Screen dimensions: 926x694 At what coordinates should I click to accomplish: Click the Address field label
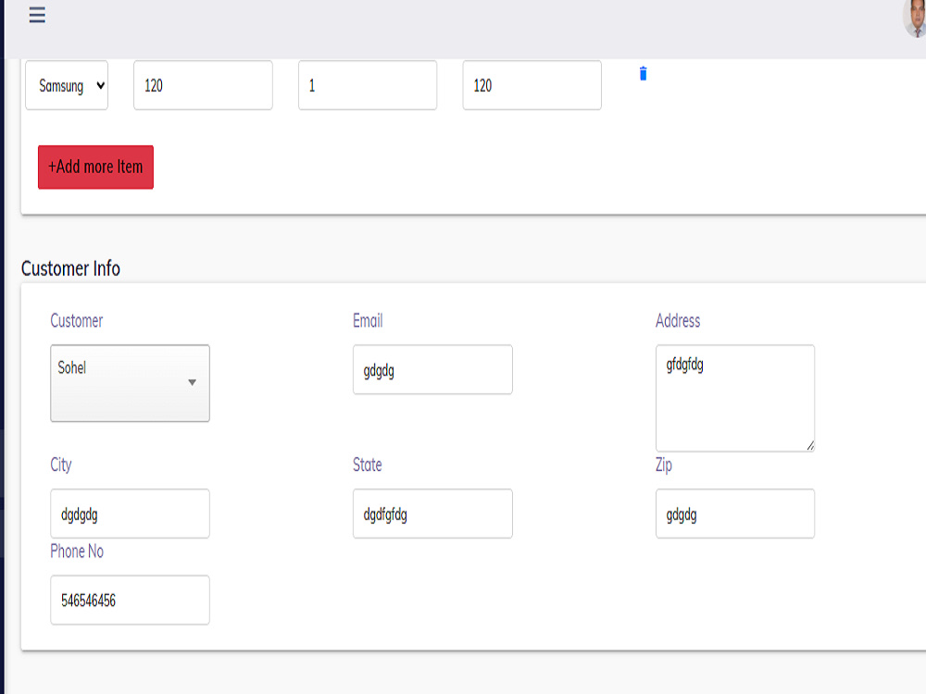coord(678,320)
